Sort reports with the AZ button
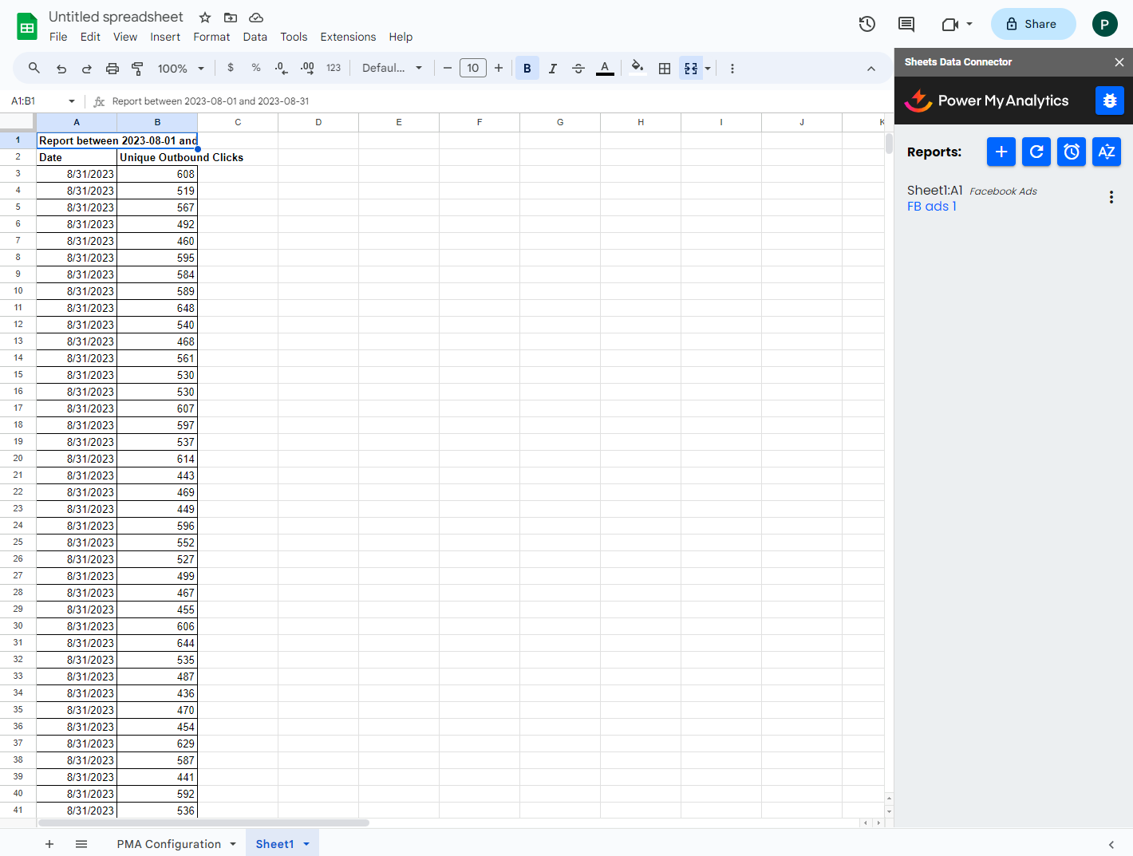Image resolution: width=1133 pixels, height=856 pixels. [1106, 152]
